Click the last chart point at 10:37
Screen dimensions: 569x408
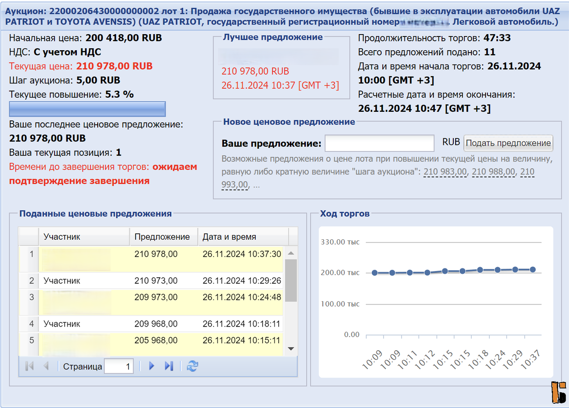(x=532, y=269)
